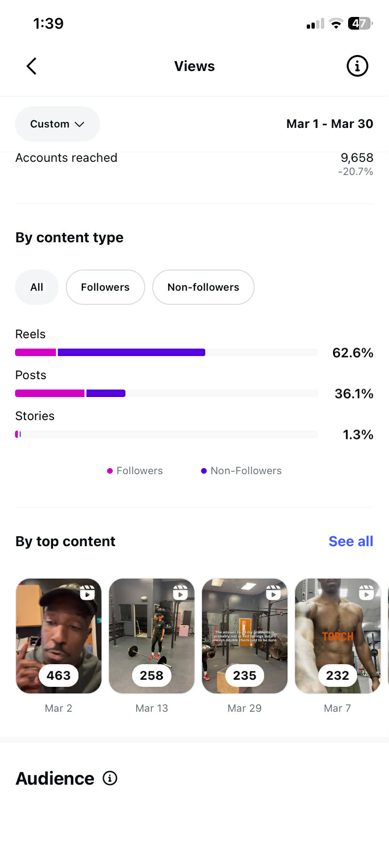This screenshot has height=843, width=389.
Task: Select the Followers filter chip
Action: (105, 287)
